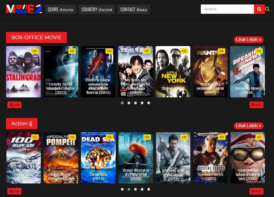Click HD badge on Special Forces poster
This screenshot has height=197, width=274.
point(222,137)
